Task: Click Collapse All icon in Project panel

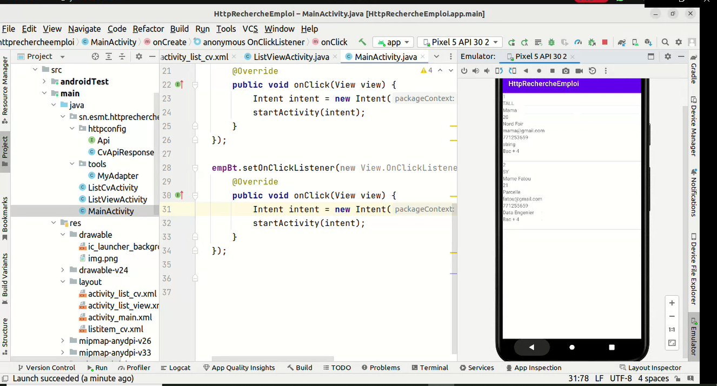Action: tap(122, 56)
